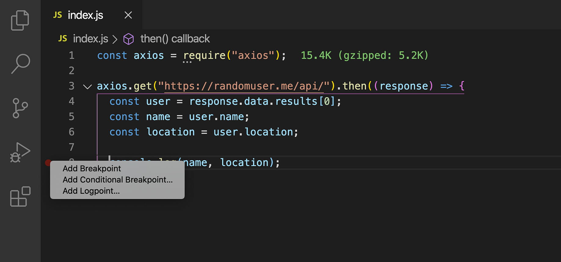Open the Explorer files view
The width and height of the screenshot is (561, 262).
click(20, 20)
